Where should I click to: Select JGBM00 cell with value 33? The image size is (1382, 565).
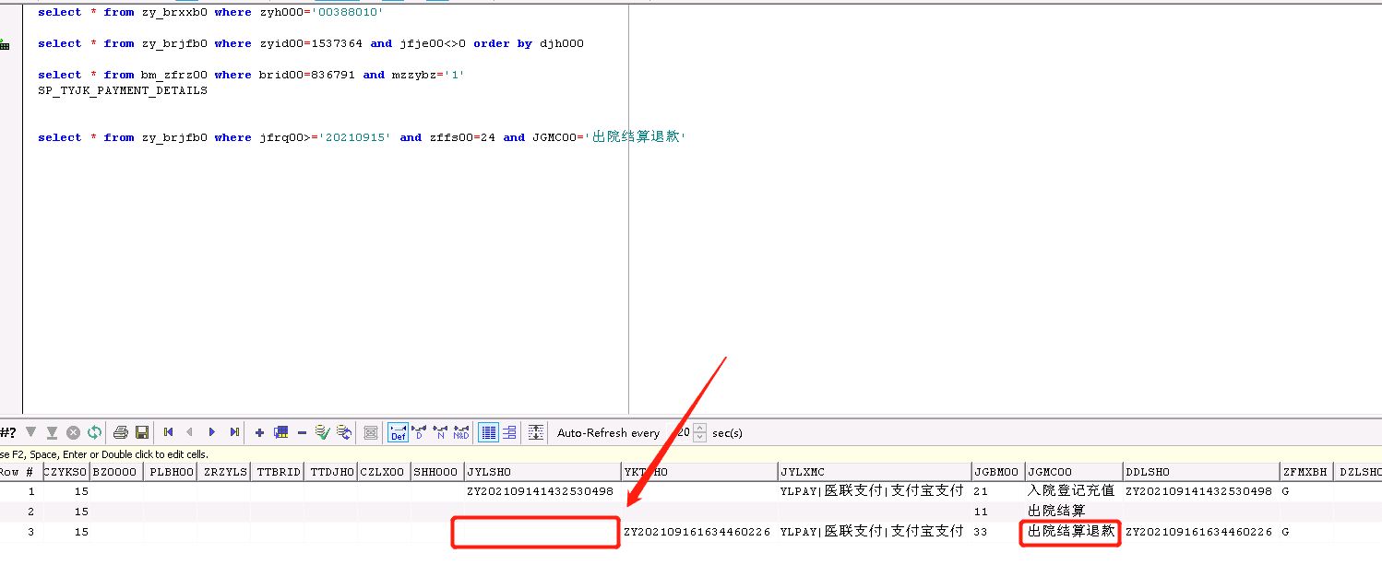tap(997, 532)
